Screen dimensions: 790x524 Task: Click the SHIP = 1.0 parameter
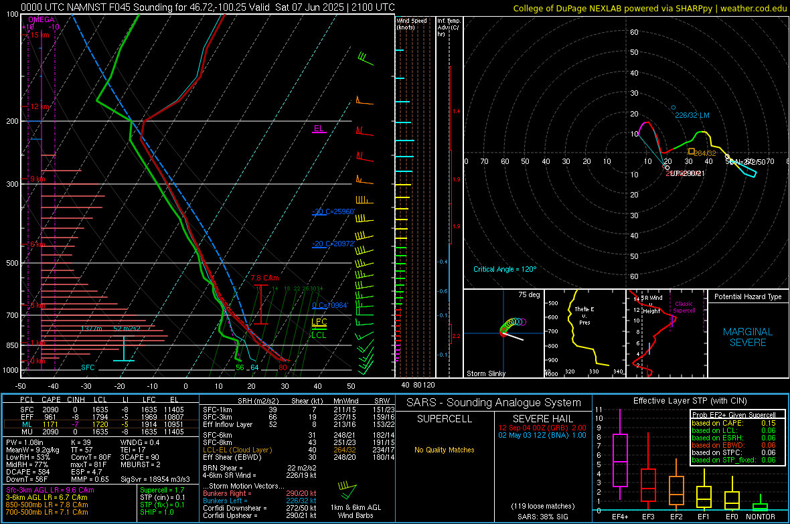click(157, 512)
